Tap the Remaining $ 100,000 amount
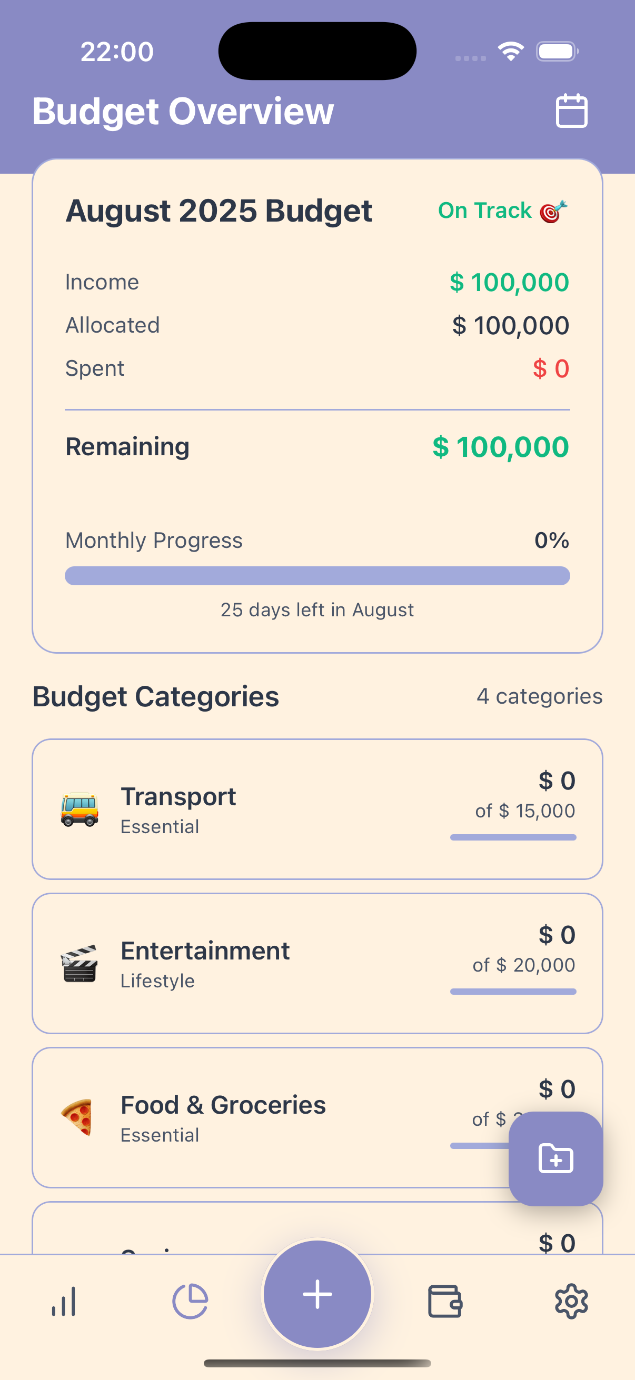Viewport: 635px width, 1380px height. point(501,447)
